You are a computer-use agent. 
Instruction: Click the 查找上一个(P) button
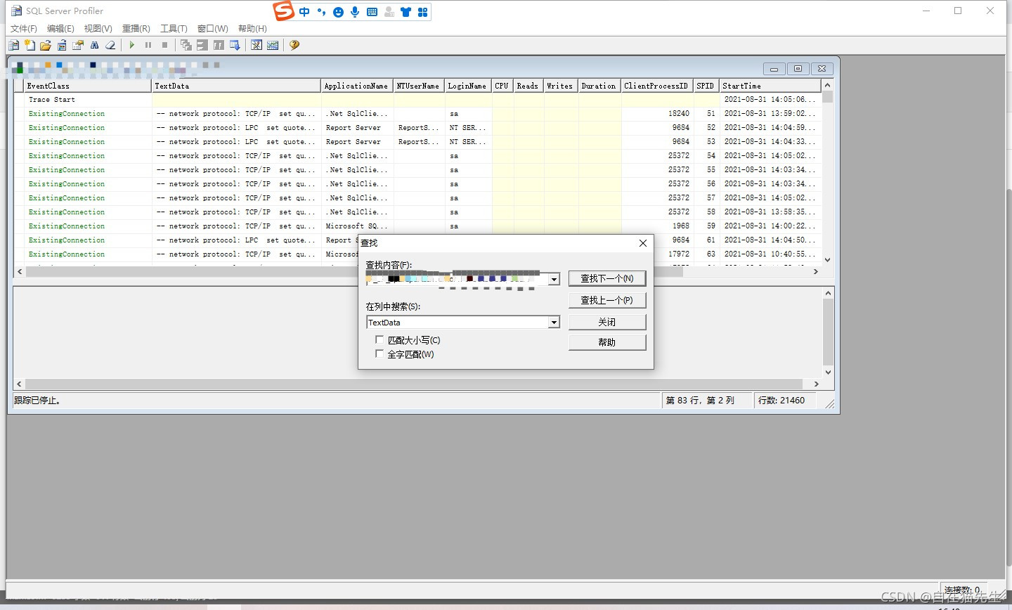tap(607, 300)
